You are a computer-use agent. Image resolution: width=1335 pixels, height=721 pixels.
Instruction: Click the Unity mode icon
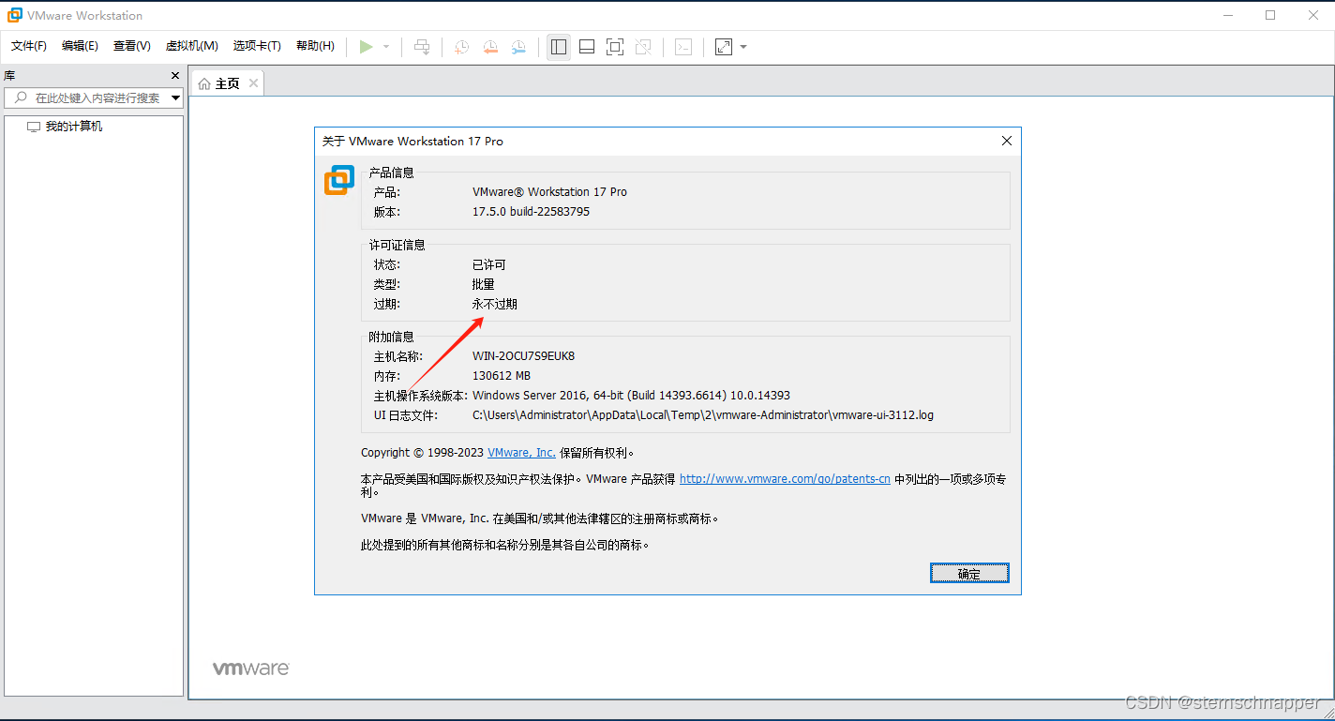pyautogui.click(x=643, y=47)
